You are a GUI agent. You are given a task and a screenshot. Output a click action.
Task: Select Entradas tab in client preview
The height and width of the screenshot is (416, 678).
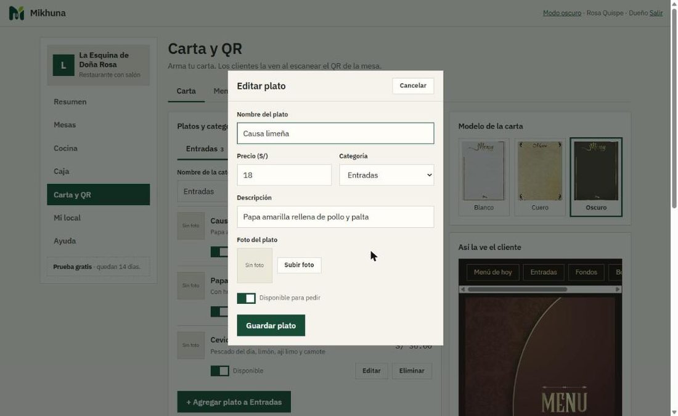tap(544, 272)
